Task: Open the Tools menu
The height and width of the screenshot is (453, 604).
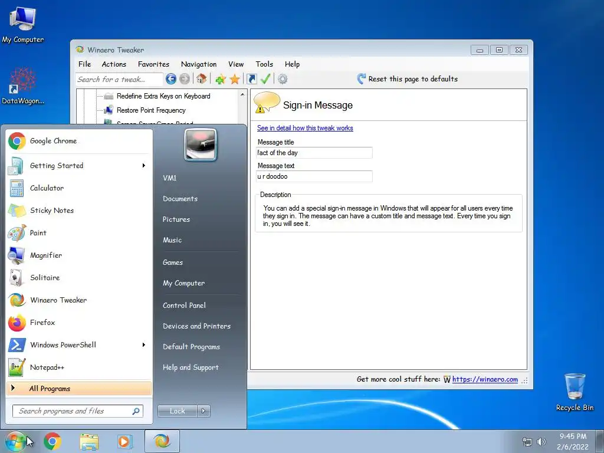Action: [x=264, y=64]
